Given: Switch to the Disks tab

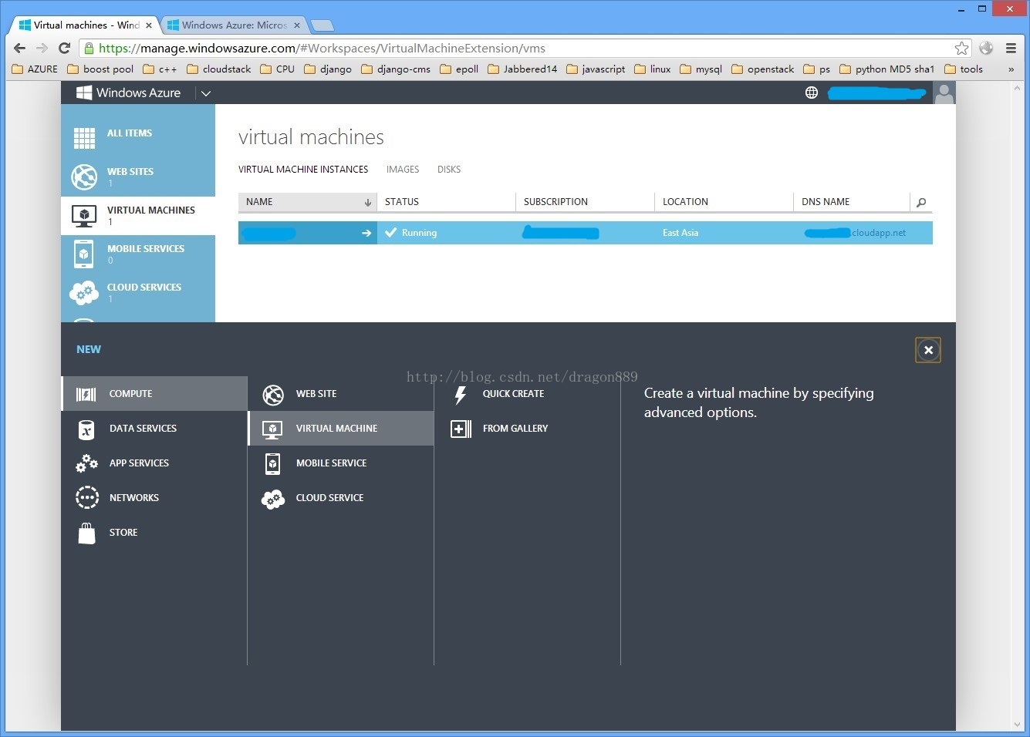Looking at the screenshot, I should click(449, 170).
